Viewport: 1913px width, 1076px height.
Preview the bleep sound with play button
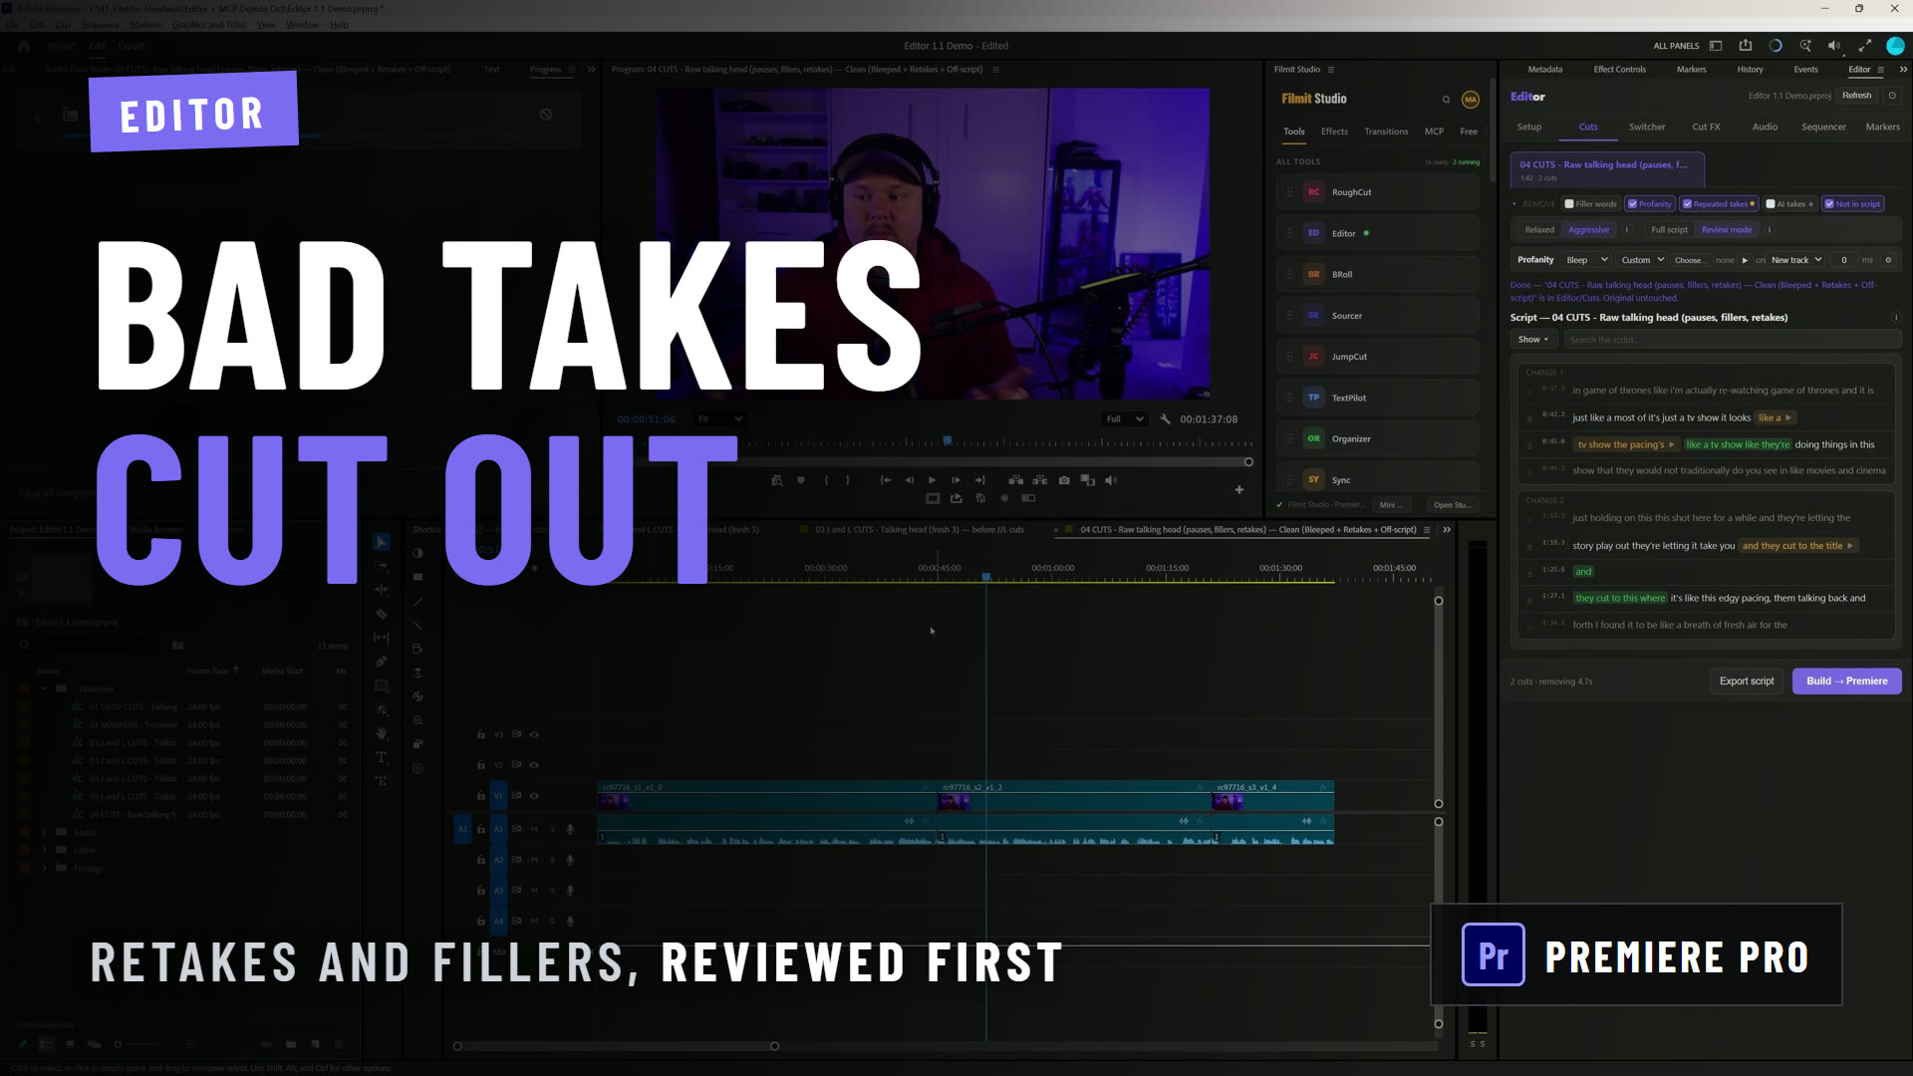(x=1745, y=260)
